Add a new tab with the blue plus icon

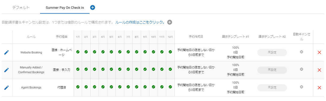coord(92,7)
